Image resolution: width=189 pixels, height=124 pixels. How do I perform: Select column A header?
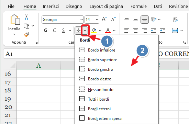[38, 65]
